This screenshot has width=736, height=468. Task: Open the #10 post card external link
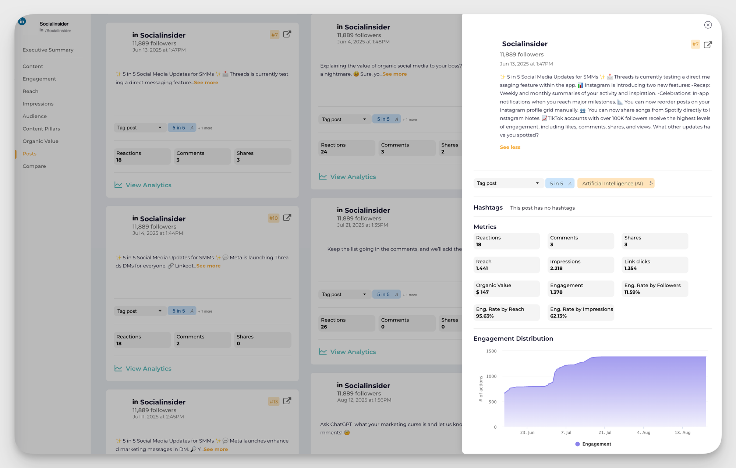[287, 218]
